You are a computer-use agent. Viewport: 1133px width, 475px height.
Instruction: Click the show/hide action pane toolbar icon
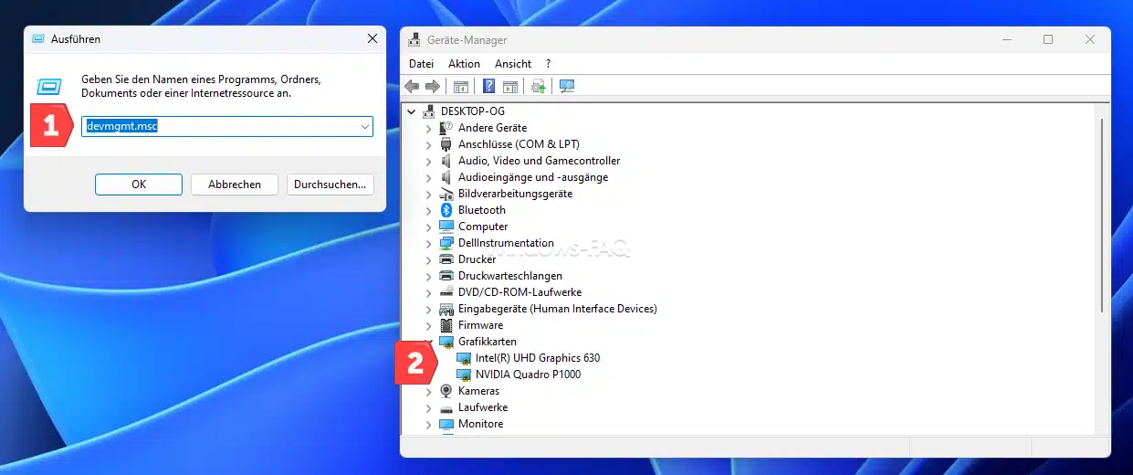[510, 87]
